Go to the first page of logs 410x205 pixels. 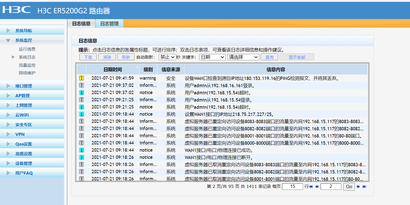311,187
